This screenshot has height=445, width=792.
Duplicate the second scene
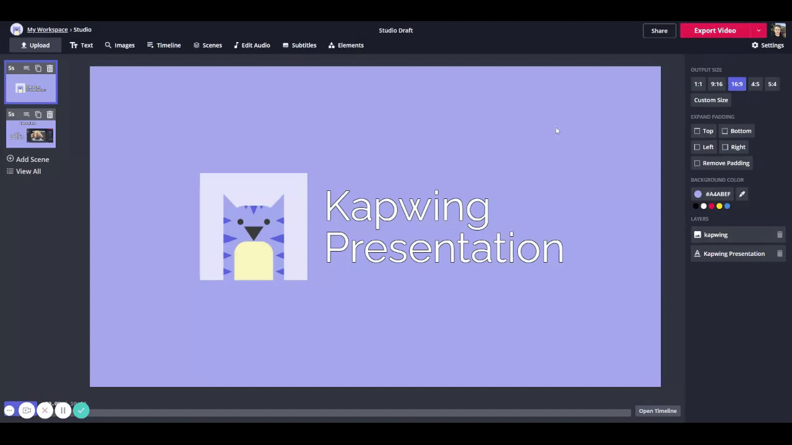(x=38, y=114)
